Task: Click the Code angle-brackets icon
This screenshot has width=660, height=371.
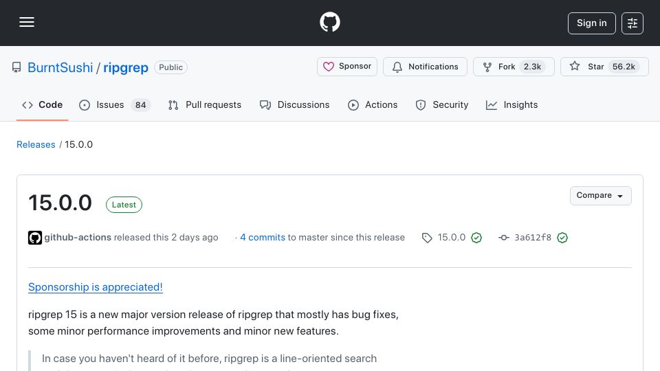Action: coord(27,105)
